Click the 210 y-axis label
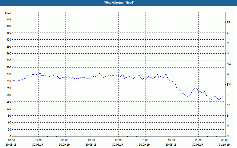The image size is (237, 148). (x=9, y=88)
